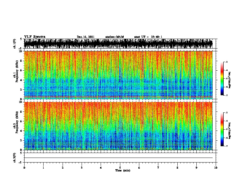Click the "ch.2 Frequency (kHz)" axis label

16,122
